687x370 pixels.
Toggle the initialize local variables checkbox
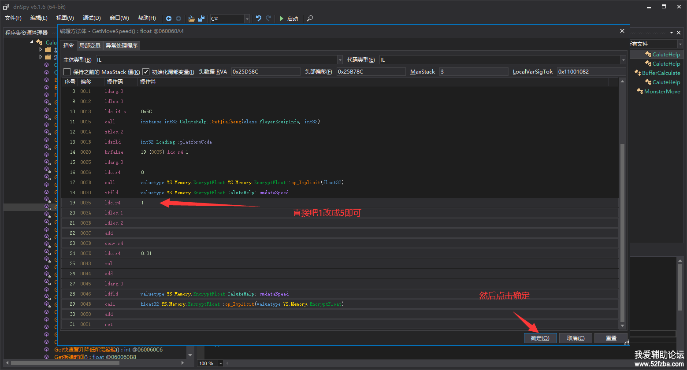(146, 72)
